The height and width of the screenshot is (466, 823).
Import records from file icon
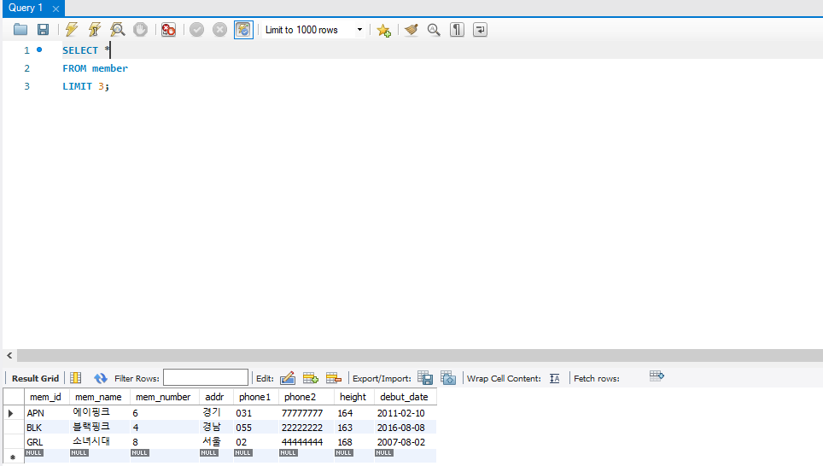click(x=448, y=377)
